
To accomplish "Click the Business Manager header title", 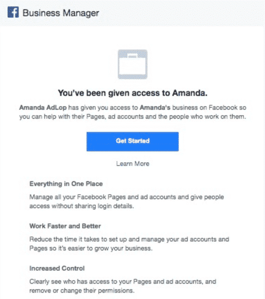I will [x=61, y=13].
